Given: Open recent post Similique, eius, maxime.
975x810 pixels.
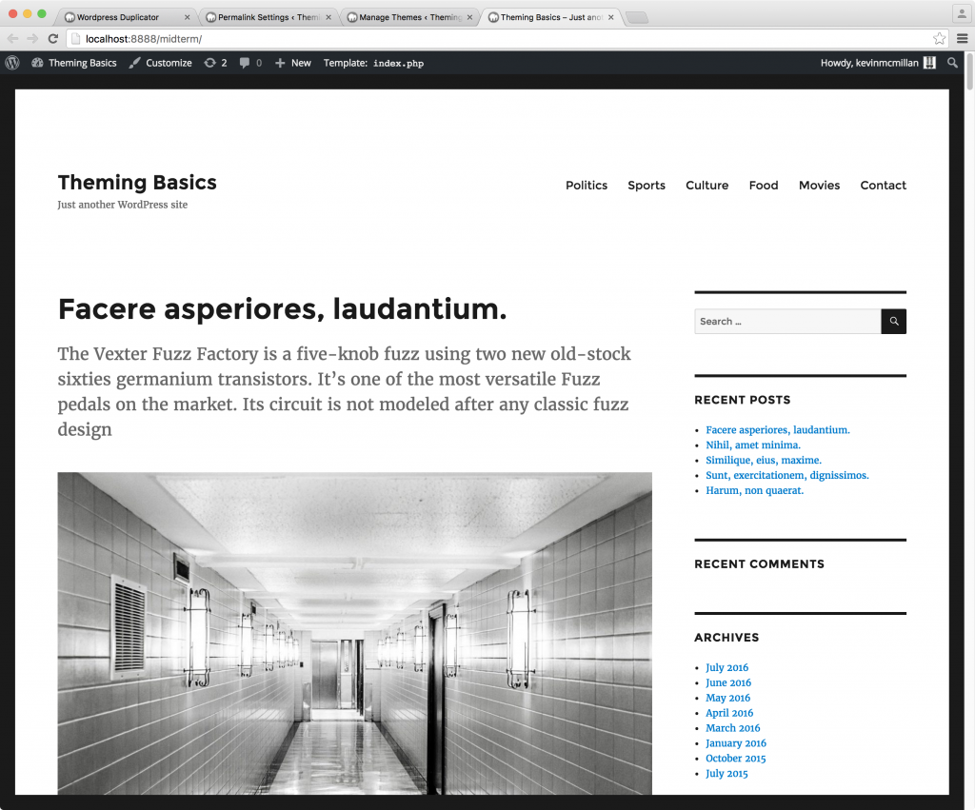Looking at the screenshot, I should (x=764, y=460).
